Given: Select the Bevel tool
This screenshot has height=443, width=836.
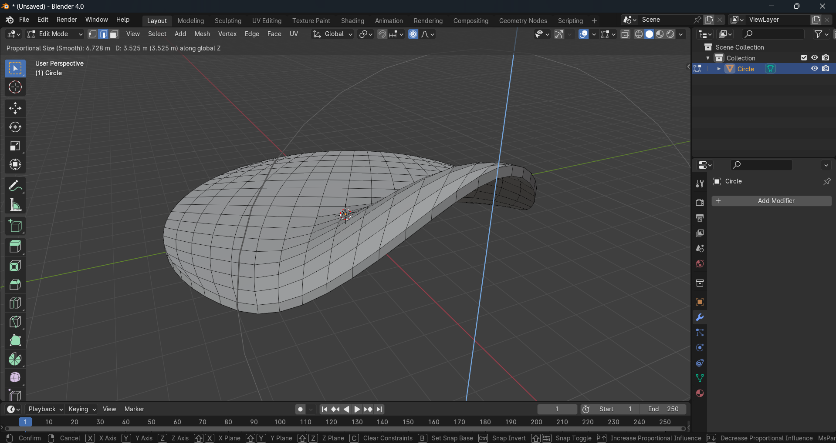Looking at the screenshot, I should click(15, 284).
